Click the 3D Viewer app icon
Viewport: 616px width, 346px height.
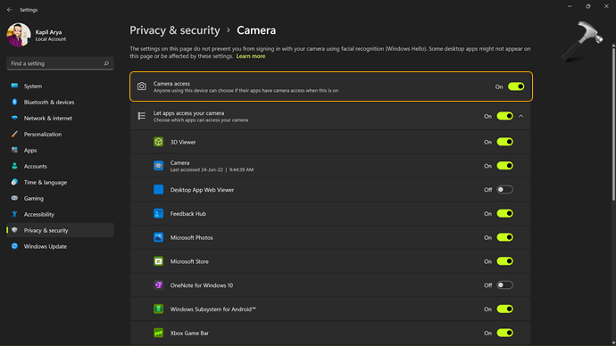[x=158, y=142]
